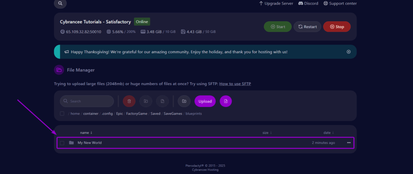
Task: Sort files by size column header
Action: click(267, 133)
